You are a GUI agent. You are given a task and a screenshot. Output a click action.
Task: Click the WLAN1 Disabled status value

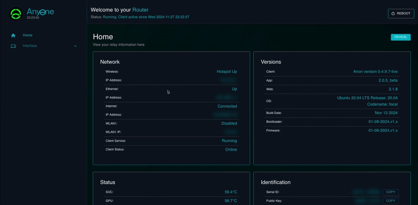tap(229, 124)
